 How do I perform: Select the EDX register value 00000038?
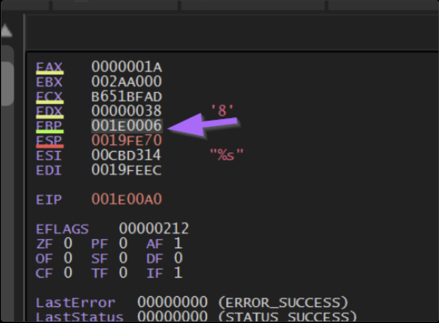tap(127, 111)
